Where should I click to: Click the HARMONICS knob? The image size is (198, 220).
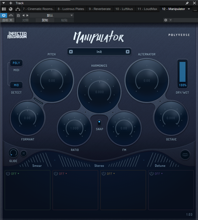[x=100, y=92]
